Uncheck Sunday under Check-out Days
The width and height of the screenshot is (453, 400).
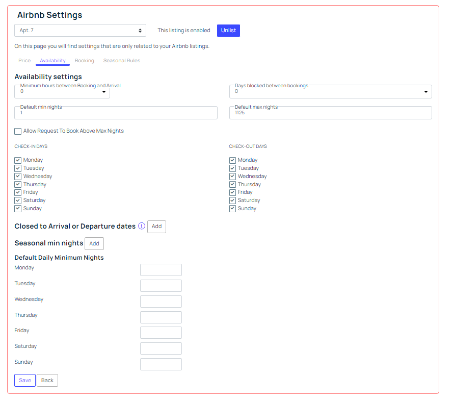point(232,209)
